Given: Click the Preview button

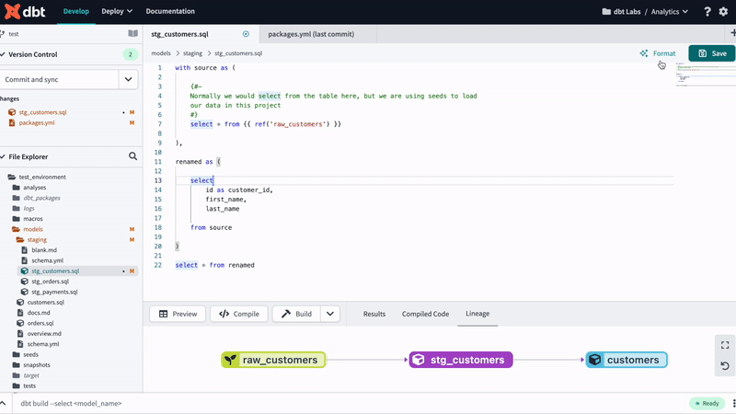Looking at the screenshot, I should (x=178, y=314).
